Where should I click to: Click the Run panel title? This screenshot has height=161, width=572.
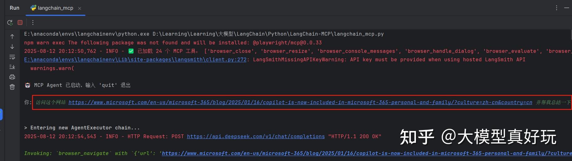(x=14, y=8)
